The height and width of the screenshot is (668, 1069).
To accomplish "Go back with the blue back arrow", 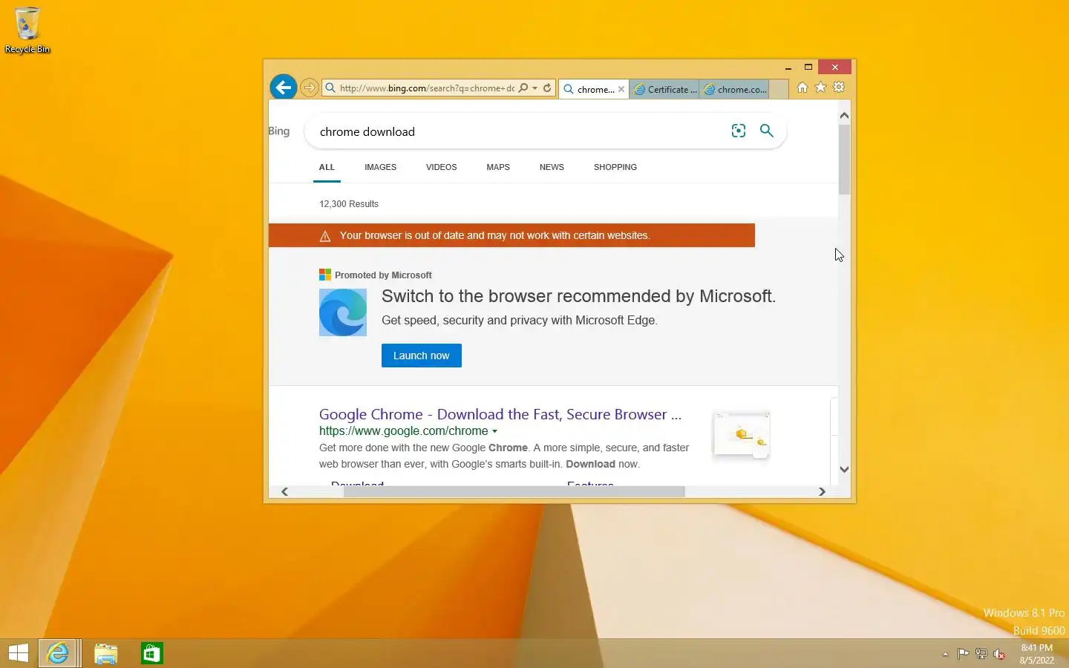I will tap(283, 88).
